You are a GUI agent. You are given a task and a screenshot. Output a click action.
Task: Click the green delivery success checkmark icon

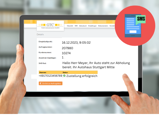point(64,76)
